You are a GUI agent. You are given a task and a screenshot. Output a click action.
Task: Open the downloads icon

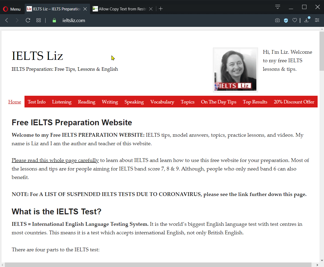tap(307, 20)
